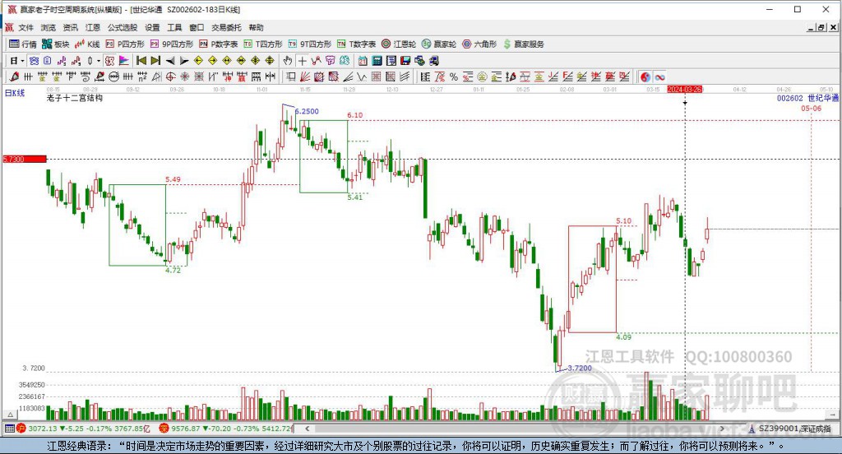This screenshot has height=454, width=842.
Task: Open 赢家服务 with the dollar icon
Action: [x=524, y=44]
